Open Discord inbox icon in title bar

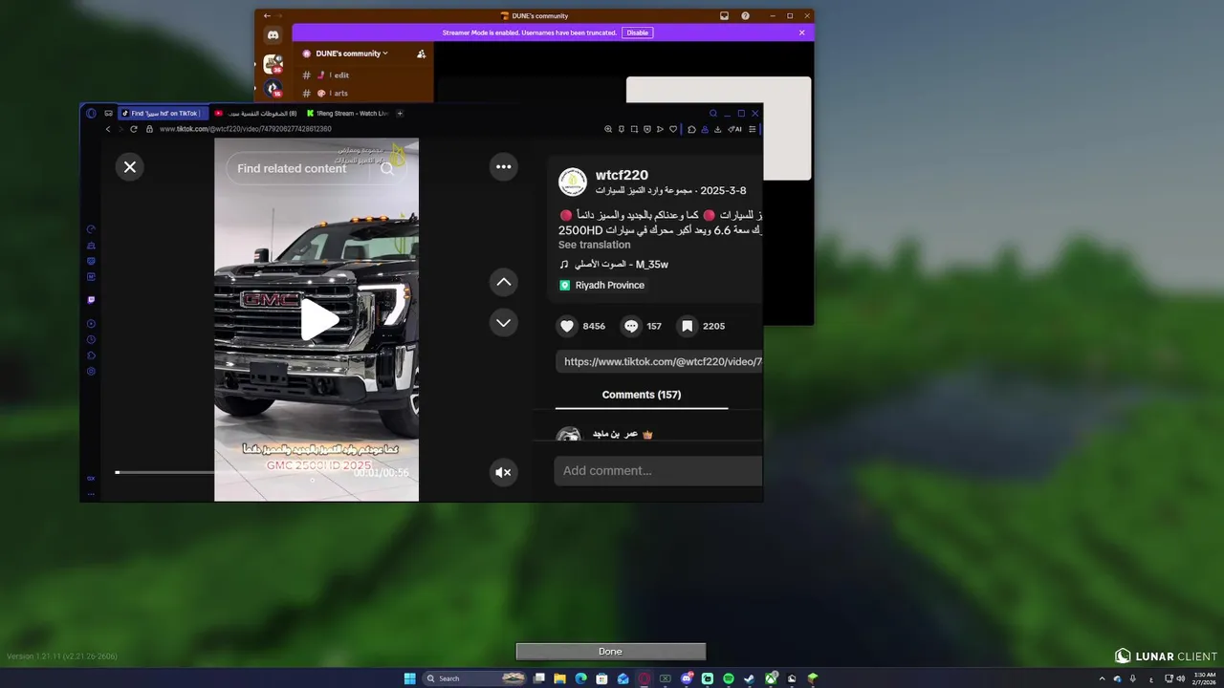point(724,16)
